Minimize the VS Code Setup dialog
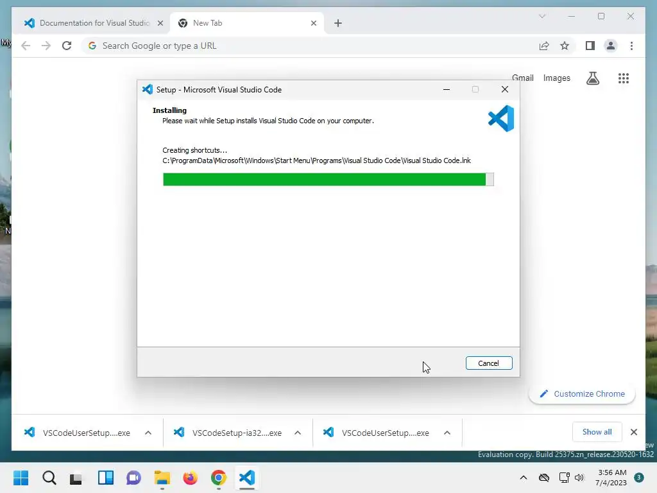The image size is (657, 493). [x=447, y=89]
